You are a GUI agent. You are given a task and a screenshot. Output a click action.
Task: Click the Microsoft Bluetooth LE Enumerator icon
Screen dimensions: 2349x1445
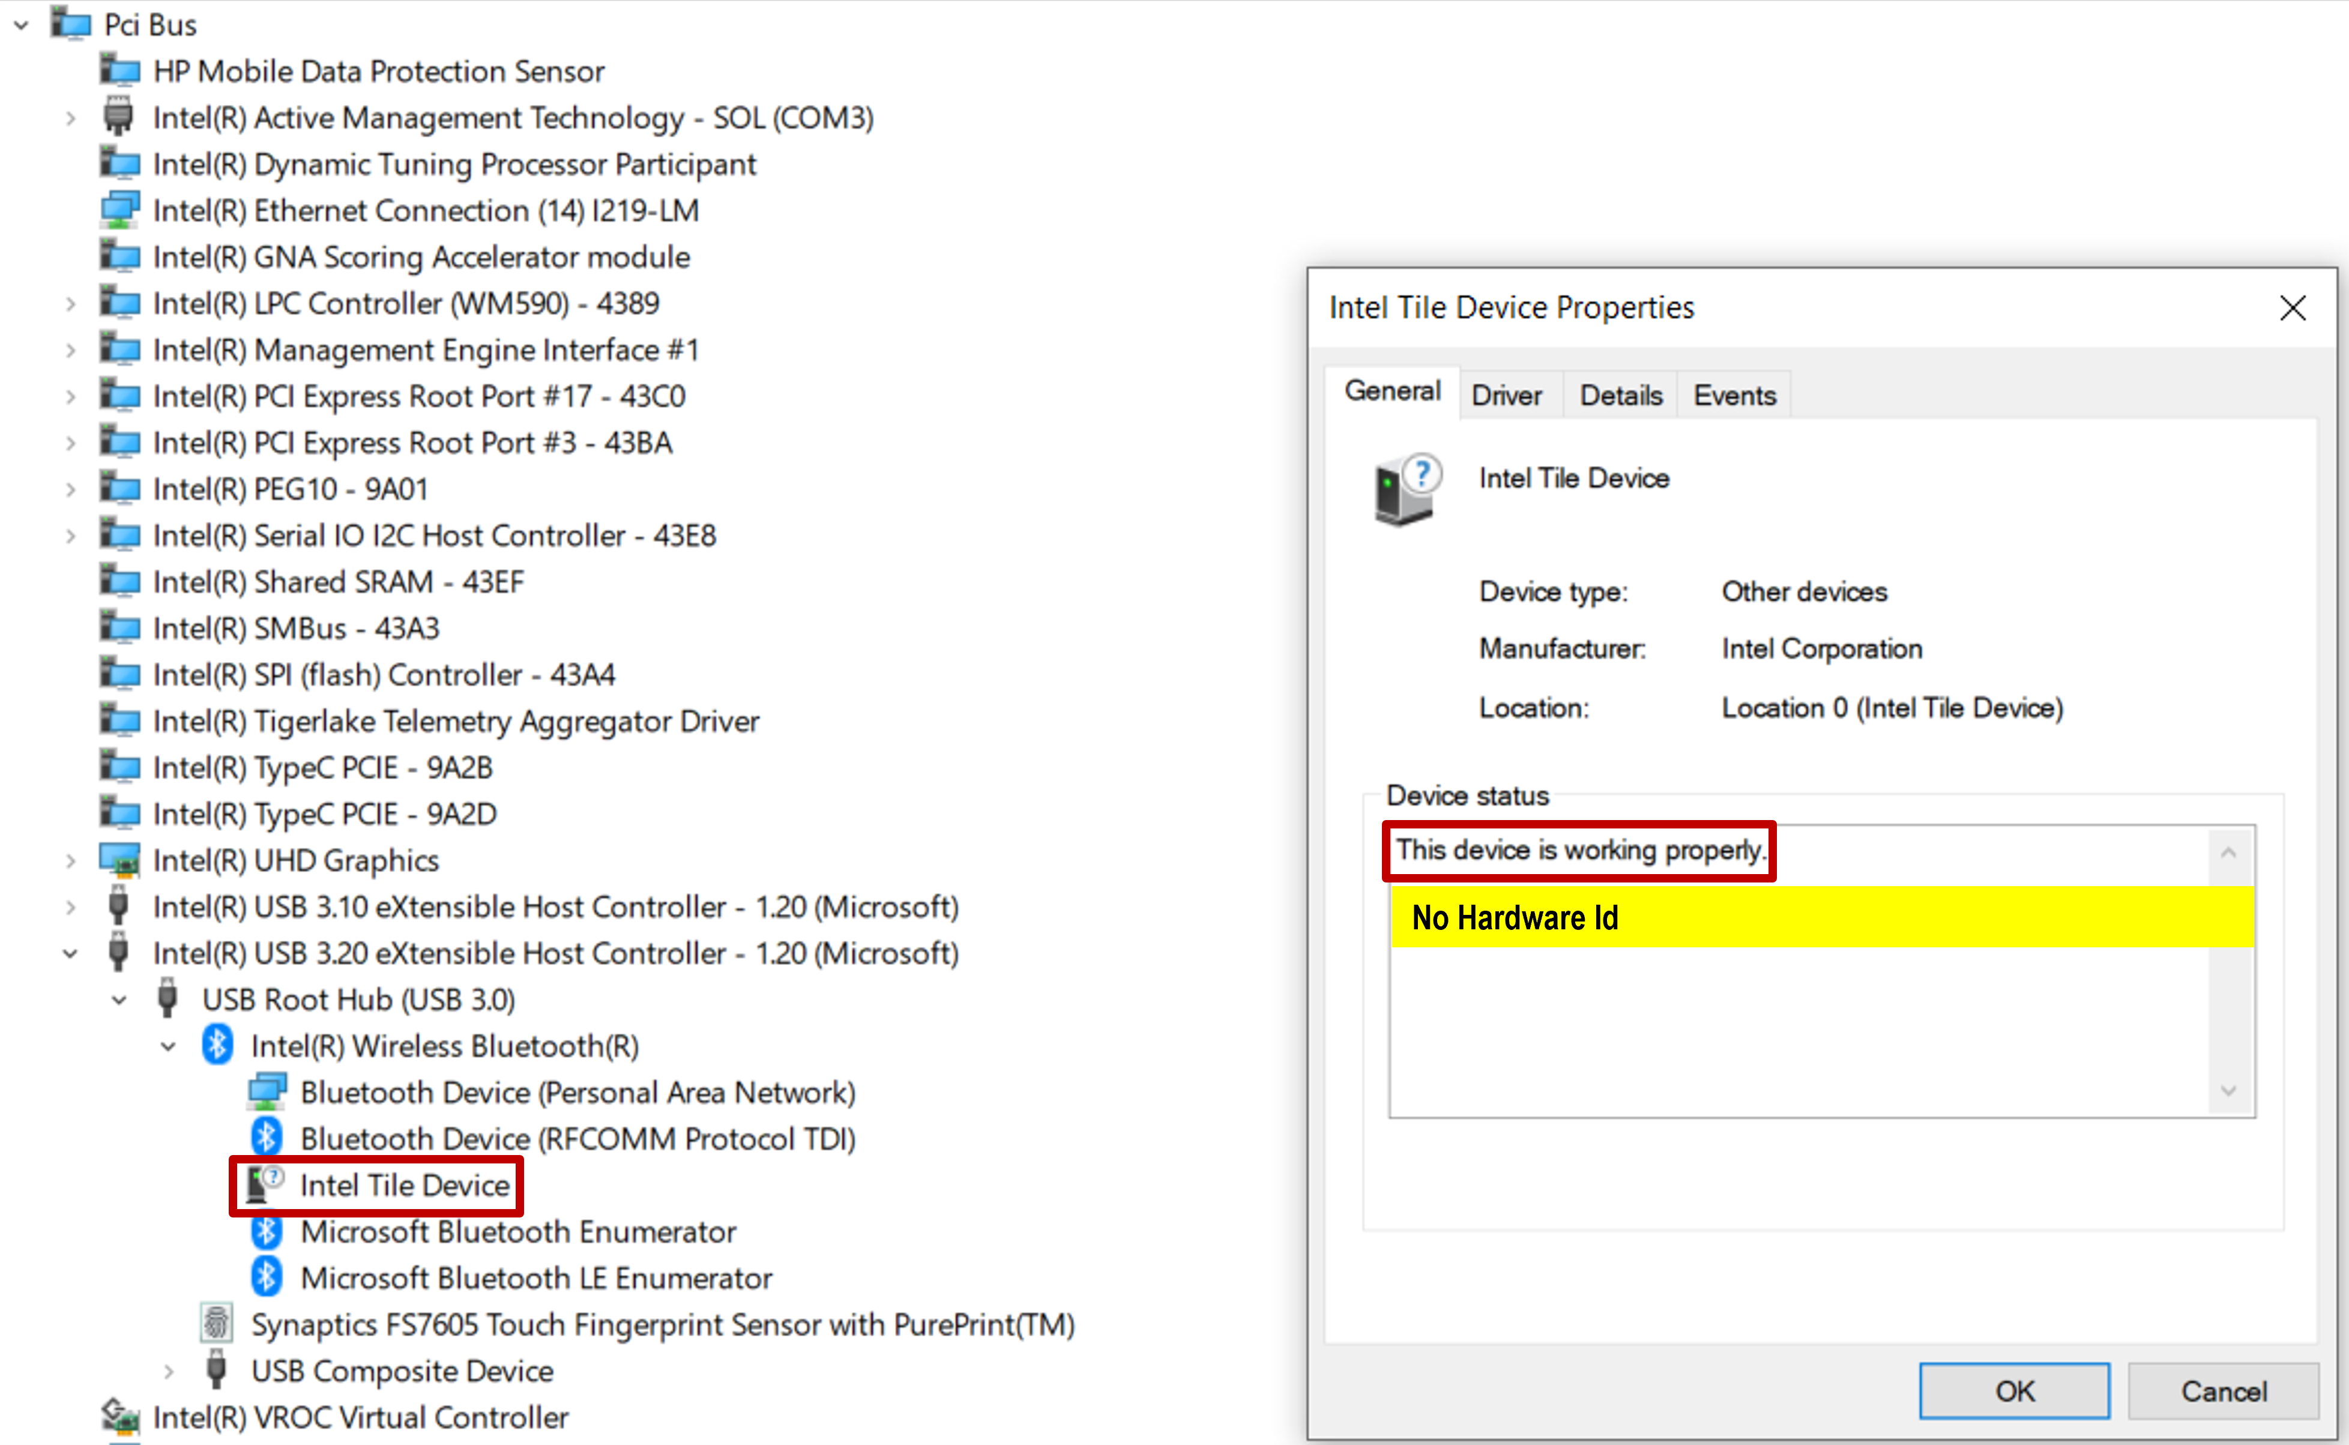tap(267, 1278)
